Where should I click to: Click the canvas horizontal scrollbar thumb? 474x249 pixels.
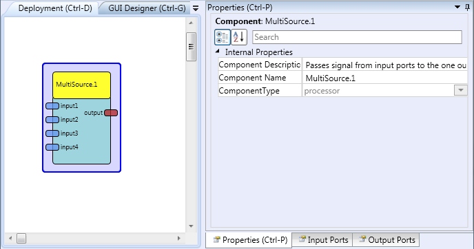(x=21, y=239)
